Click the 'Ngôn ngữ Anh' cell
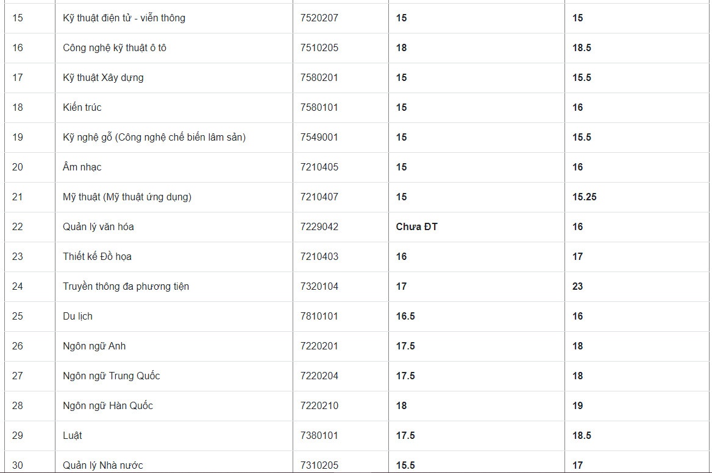 94,346
